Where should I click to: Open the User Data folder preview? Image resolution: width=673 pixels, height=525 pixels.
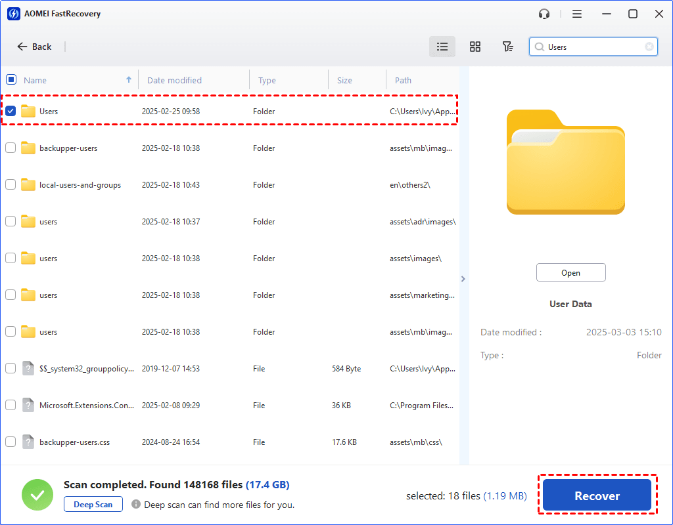tap(570, 272)
